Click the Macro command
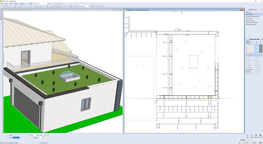The width and height of the screenshot is (263, 144). [248, 72]
